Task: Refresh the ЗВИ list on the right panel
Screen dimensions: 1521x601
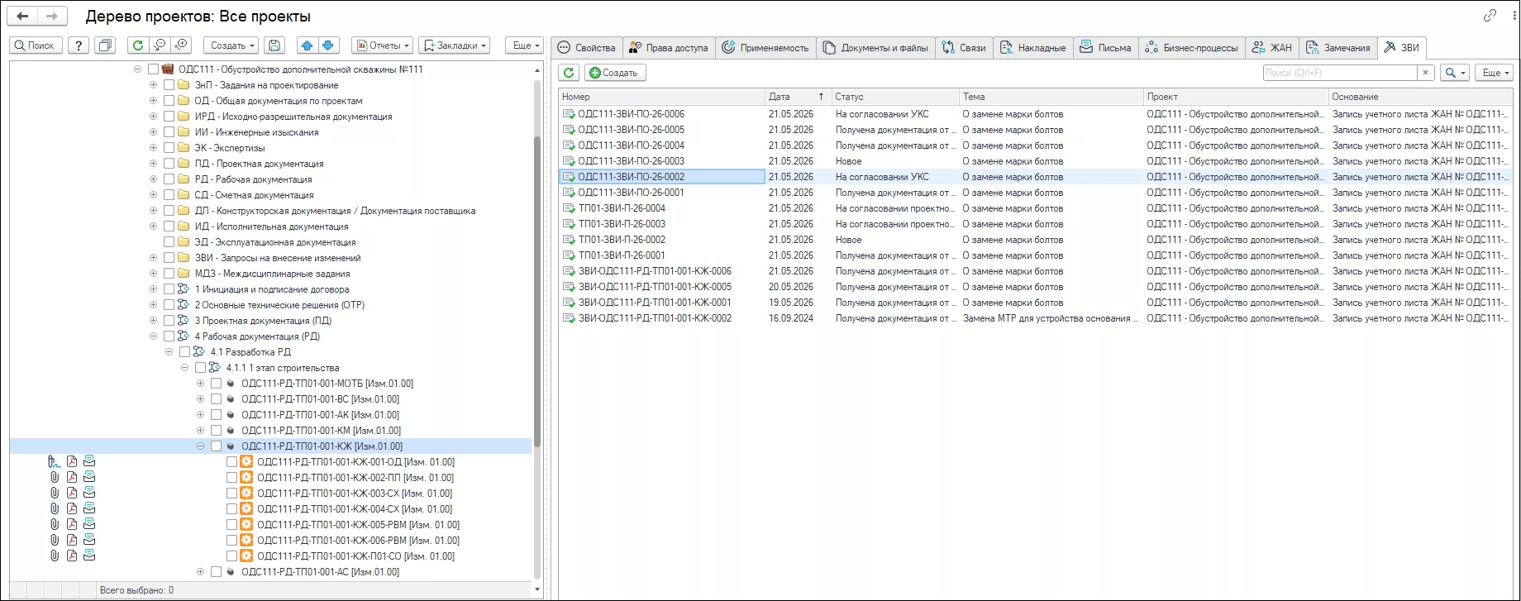Action: pos(569,73)
